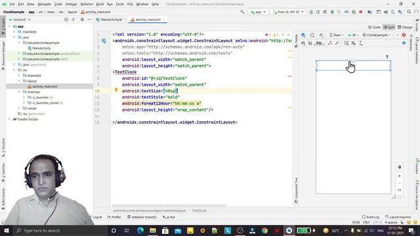This screenshot has height=236, width=420.
Task: Open the Logcat tool window
Action: click(96, 217)
